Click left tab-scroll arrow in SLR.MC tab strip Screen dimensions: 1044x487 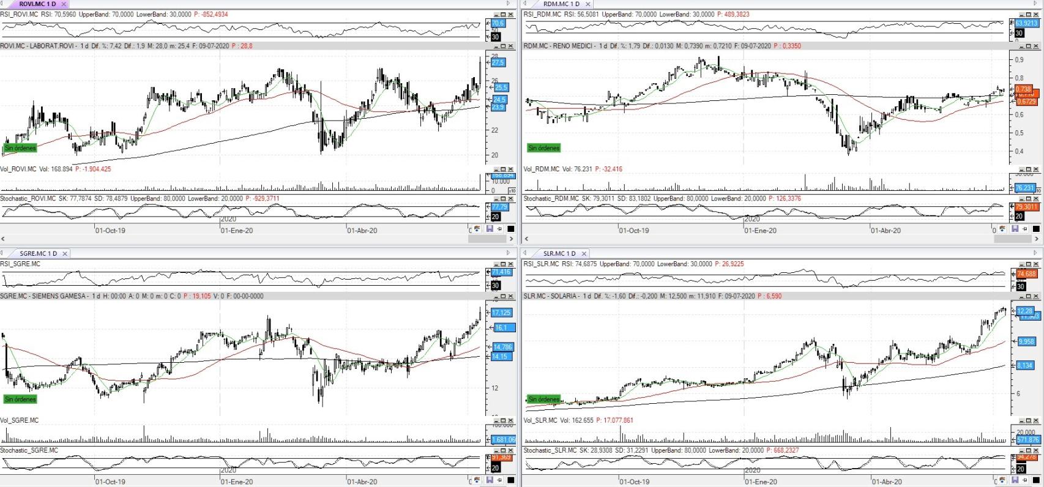click(524, 253)
